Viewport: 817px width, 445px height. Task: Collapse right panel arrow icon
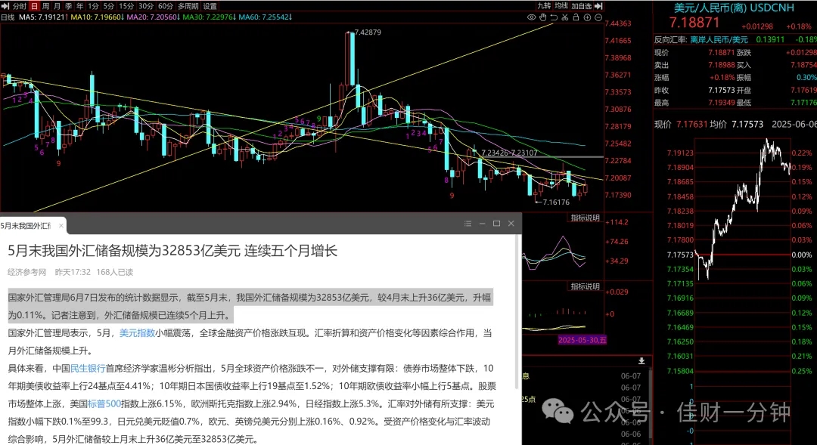coord(598,6)
